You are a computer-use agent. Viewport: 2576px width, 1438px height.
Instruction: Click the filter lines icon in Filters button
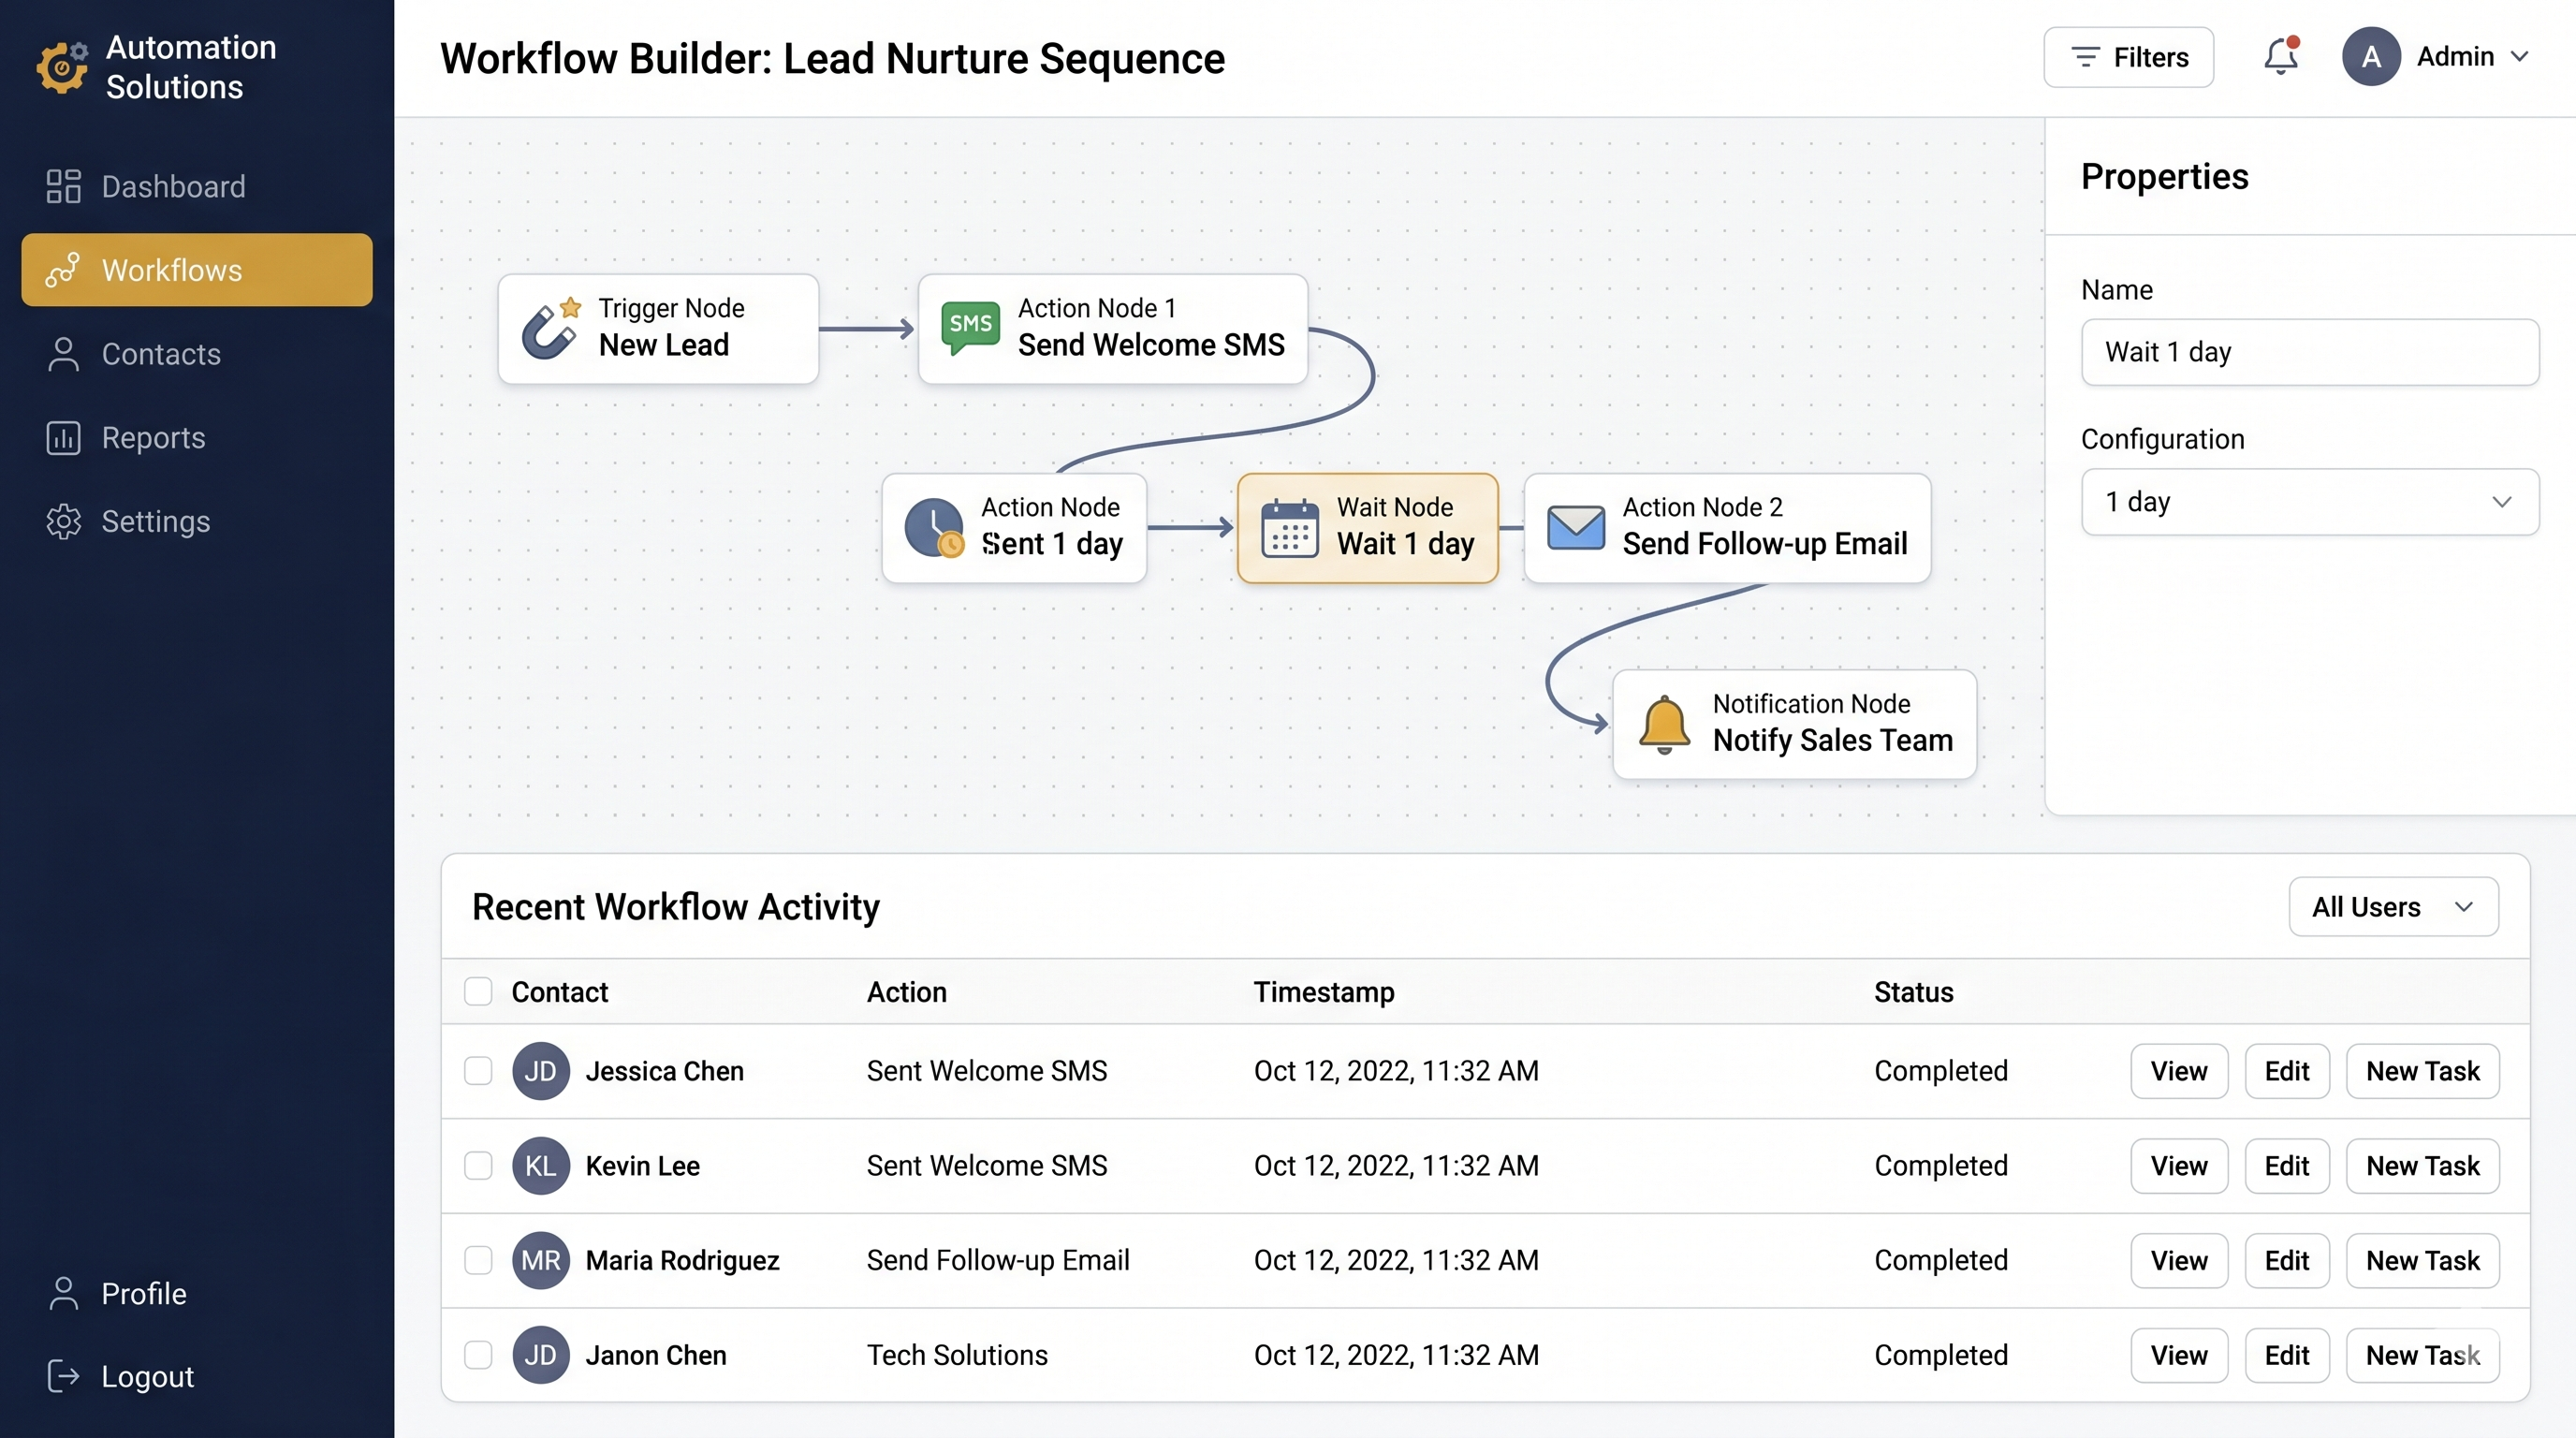(x=2085, y=57)
